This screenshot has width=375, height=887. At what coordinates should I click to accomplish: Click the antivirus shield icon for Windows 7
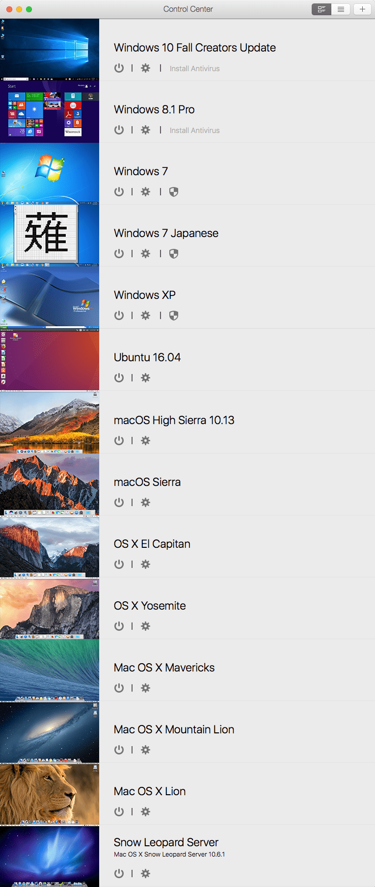pos(174,192)
